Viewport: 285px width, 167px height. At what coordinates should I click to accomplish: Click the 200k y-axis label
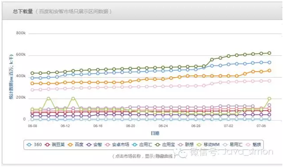coord(21,98)
